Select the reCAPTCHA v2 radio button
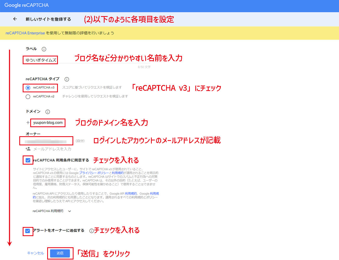This screenshot has height=260, width=339. coord(28,97)
